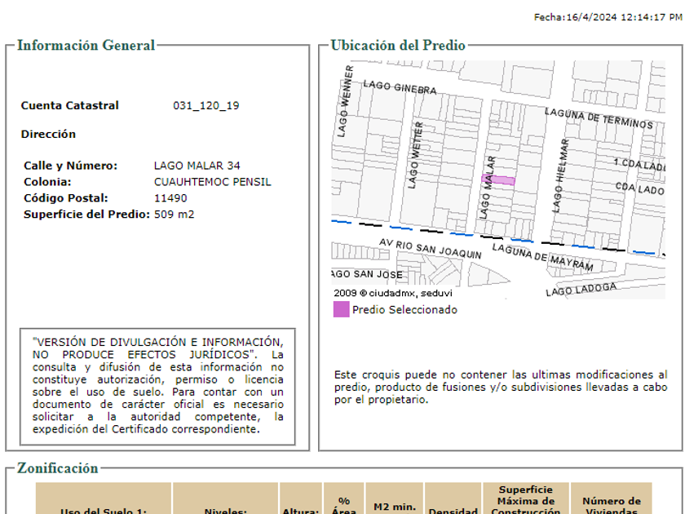
Task: Click the pink Predio Seleccionado legend swatch
Action: [341, 309]
